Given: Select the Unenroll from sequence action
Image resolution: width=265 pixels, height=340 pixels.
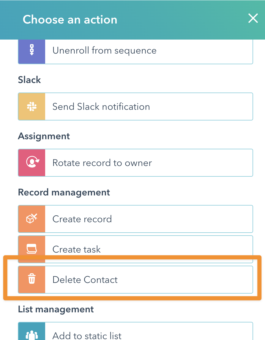Looking at the screenshot, I should pos(104,51).
